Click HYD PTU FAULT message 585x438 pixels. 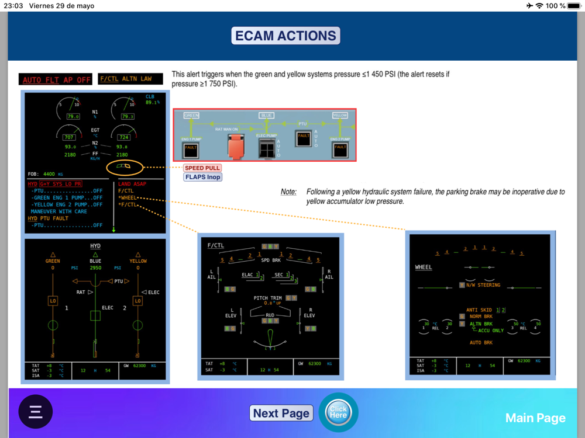coord(48,218)
